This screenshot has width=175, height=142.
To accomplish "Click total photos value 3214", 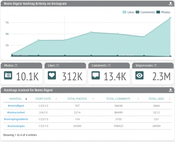I will 77,112.
